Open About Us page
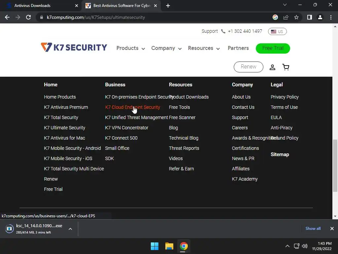The image size is (338, 254). (241, 97)
